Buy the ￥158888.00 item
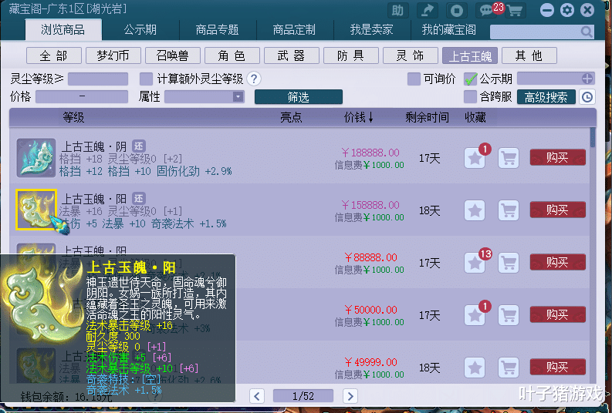612x413 pixels. click(x=558, y=210)
